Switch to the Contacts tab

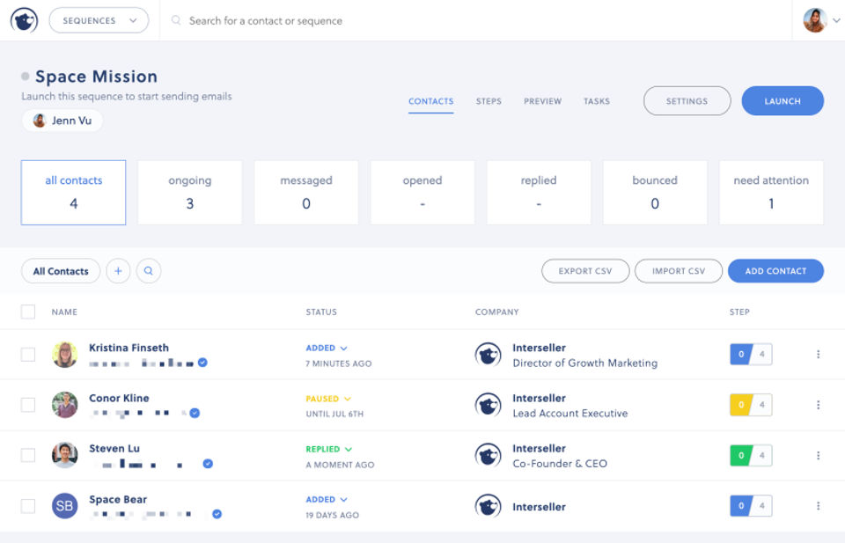[430, 101]
